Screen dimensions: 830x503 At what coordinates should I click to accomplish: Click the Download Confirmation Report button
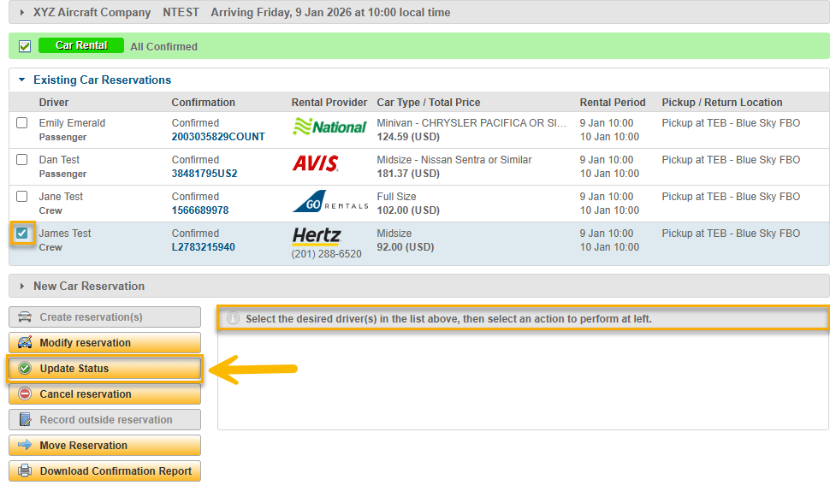click(x=104, y=470)
